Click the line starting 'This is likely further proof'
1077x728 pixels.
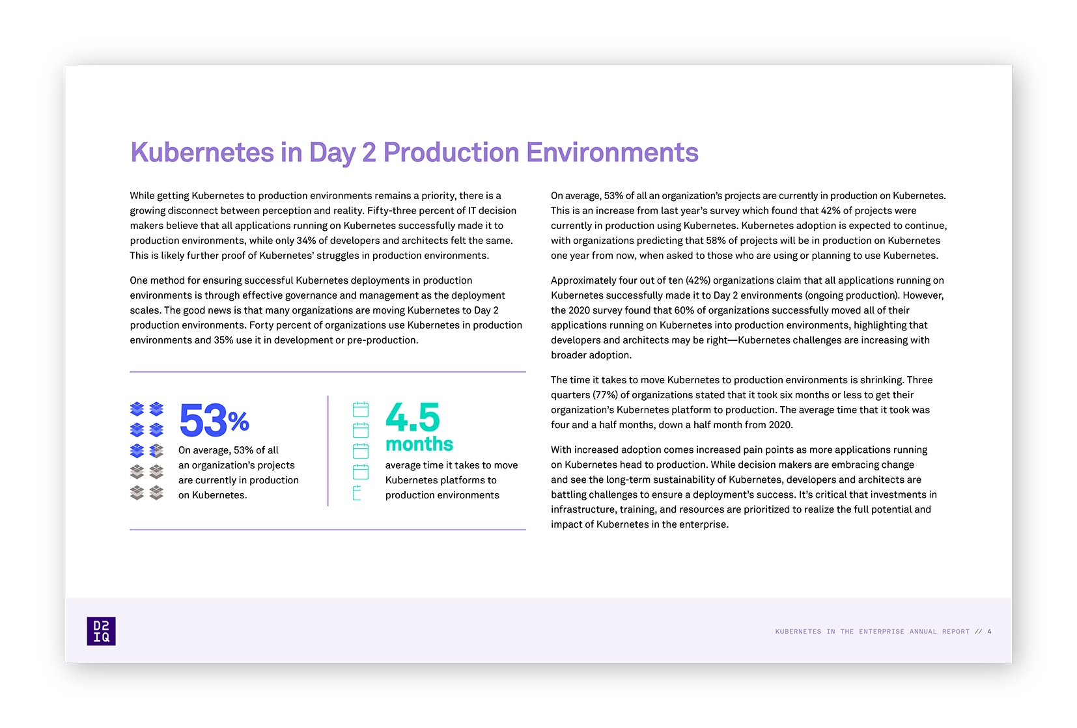click(x=309, y=256)
